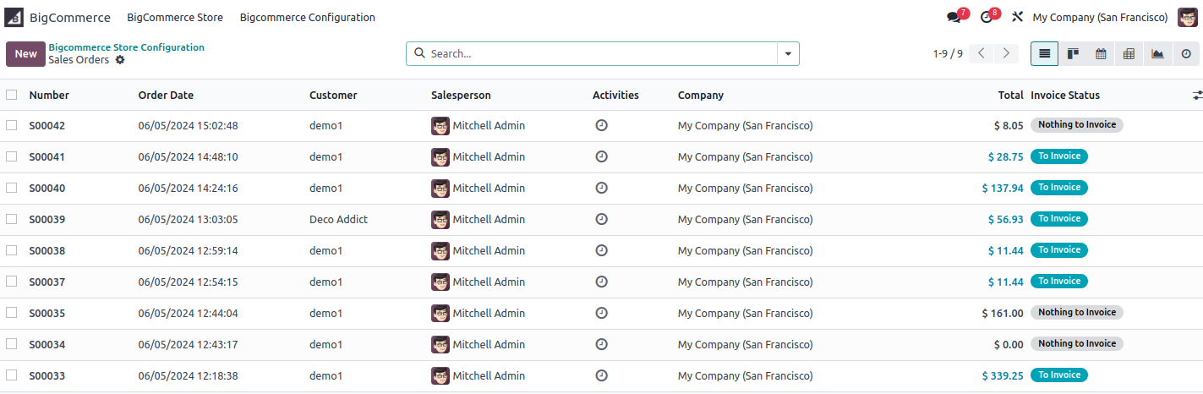Sort by the Customer column header
Image resolution: width=1203 pixels, height=394 pixels.
(333, 96)
